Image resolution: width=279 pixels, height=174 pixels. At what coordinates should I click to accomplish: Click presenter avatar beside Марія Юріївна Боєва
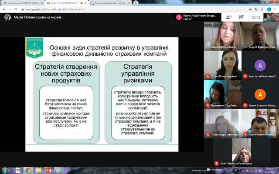coord(7,17)
